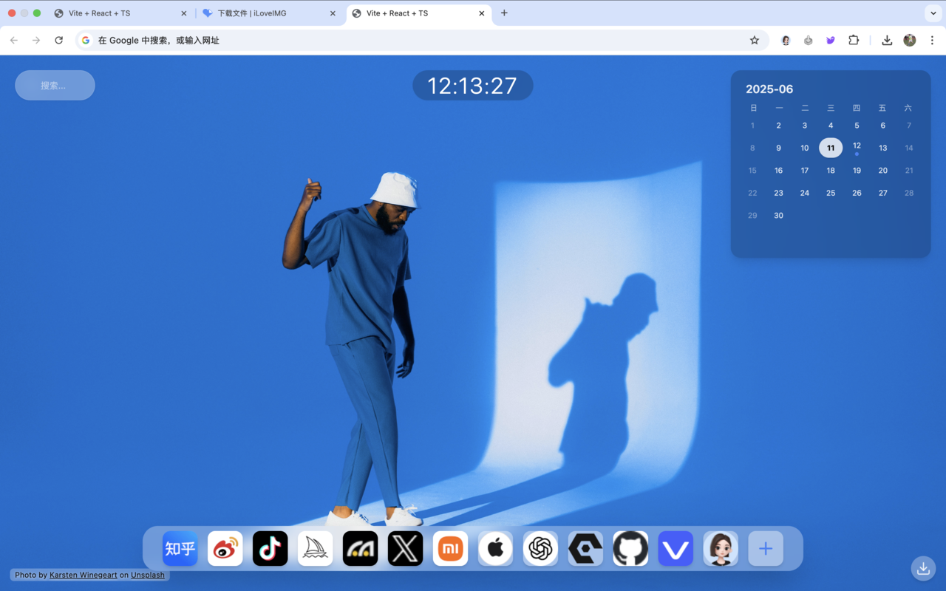The width and height of the screenshot is (946, 591).
Task: Open a new browser tab
Action: click(504, 13)
